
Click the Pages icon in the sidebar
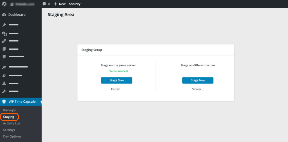click(4, 49)
